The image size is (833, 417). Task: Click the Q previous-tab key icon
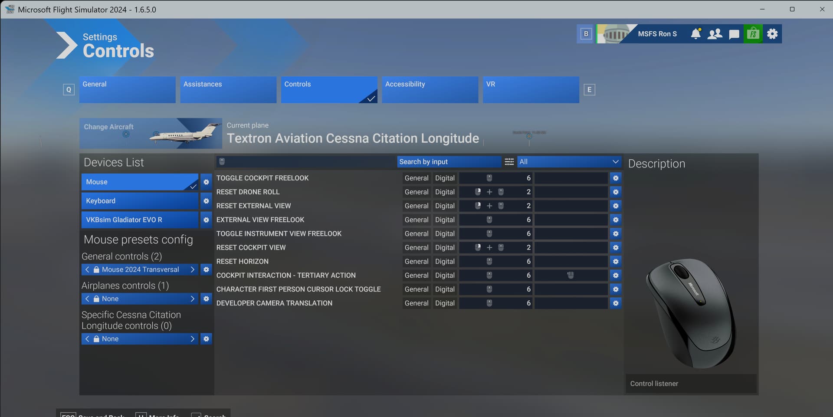tap(69, 90)
